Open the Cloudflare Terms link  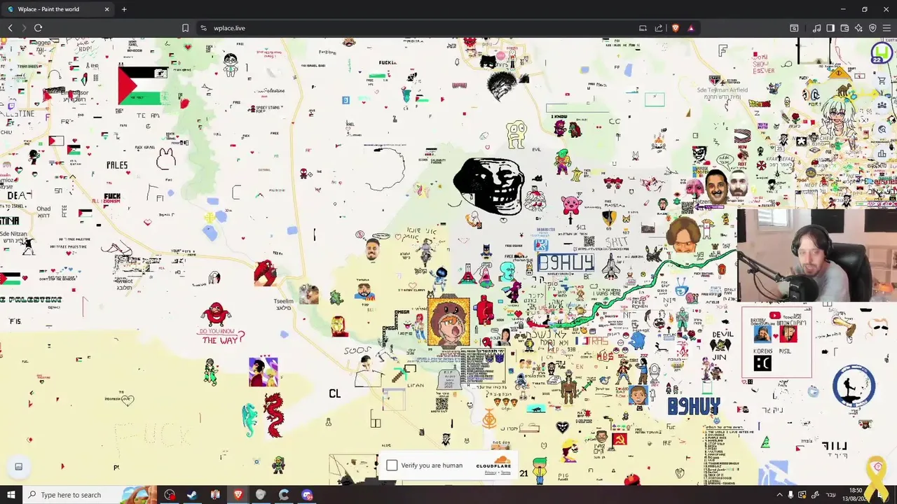(505, 472)
